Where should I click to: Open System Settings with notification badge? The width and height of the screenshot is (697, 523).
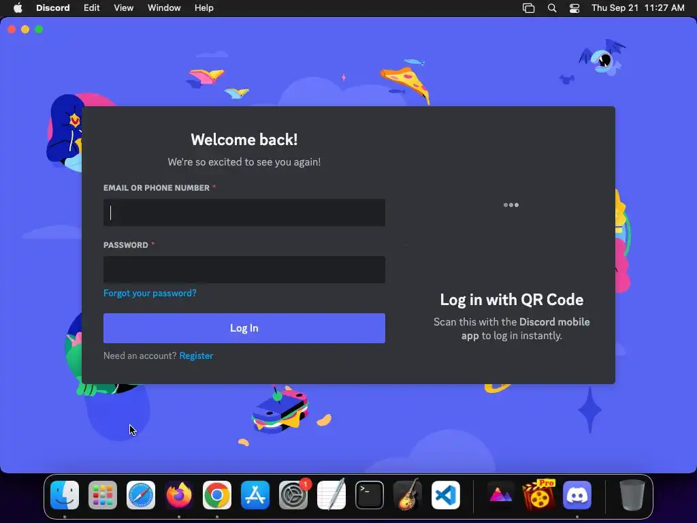293,495
